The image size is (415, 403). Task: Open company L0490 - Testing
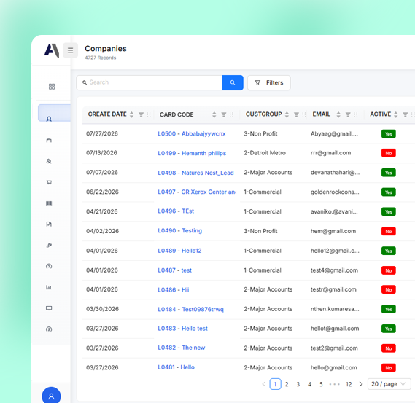pos(180,230)
